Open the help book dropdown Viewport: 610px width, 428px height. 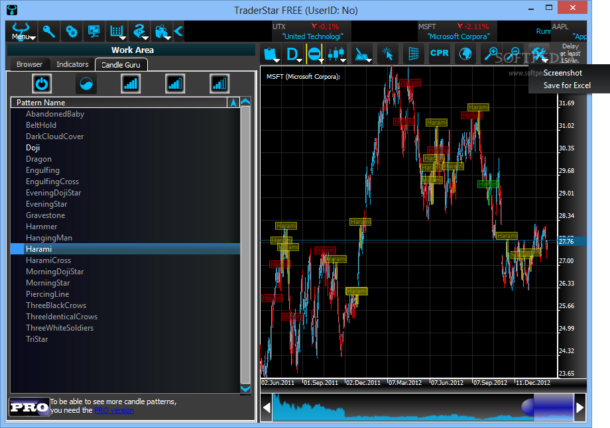pos(139,32)
